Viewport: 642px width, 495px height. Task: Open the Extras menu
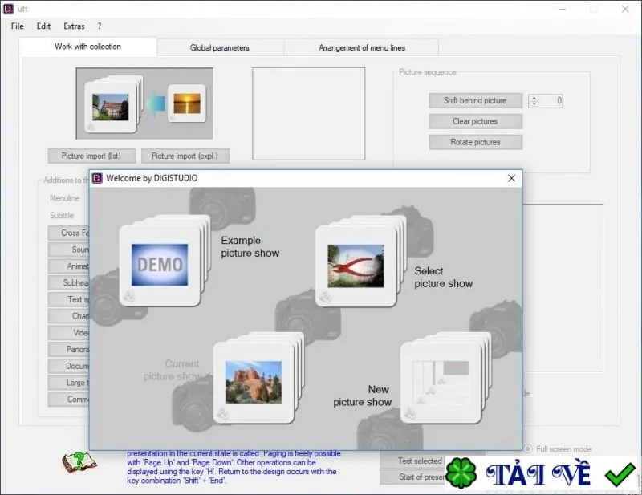[74, 26]
